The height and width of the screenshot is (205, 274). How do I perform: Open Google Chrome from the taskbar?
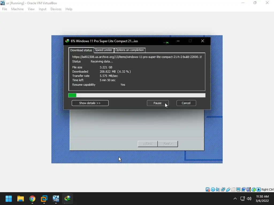32,199
